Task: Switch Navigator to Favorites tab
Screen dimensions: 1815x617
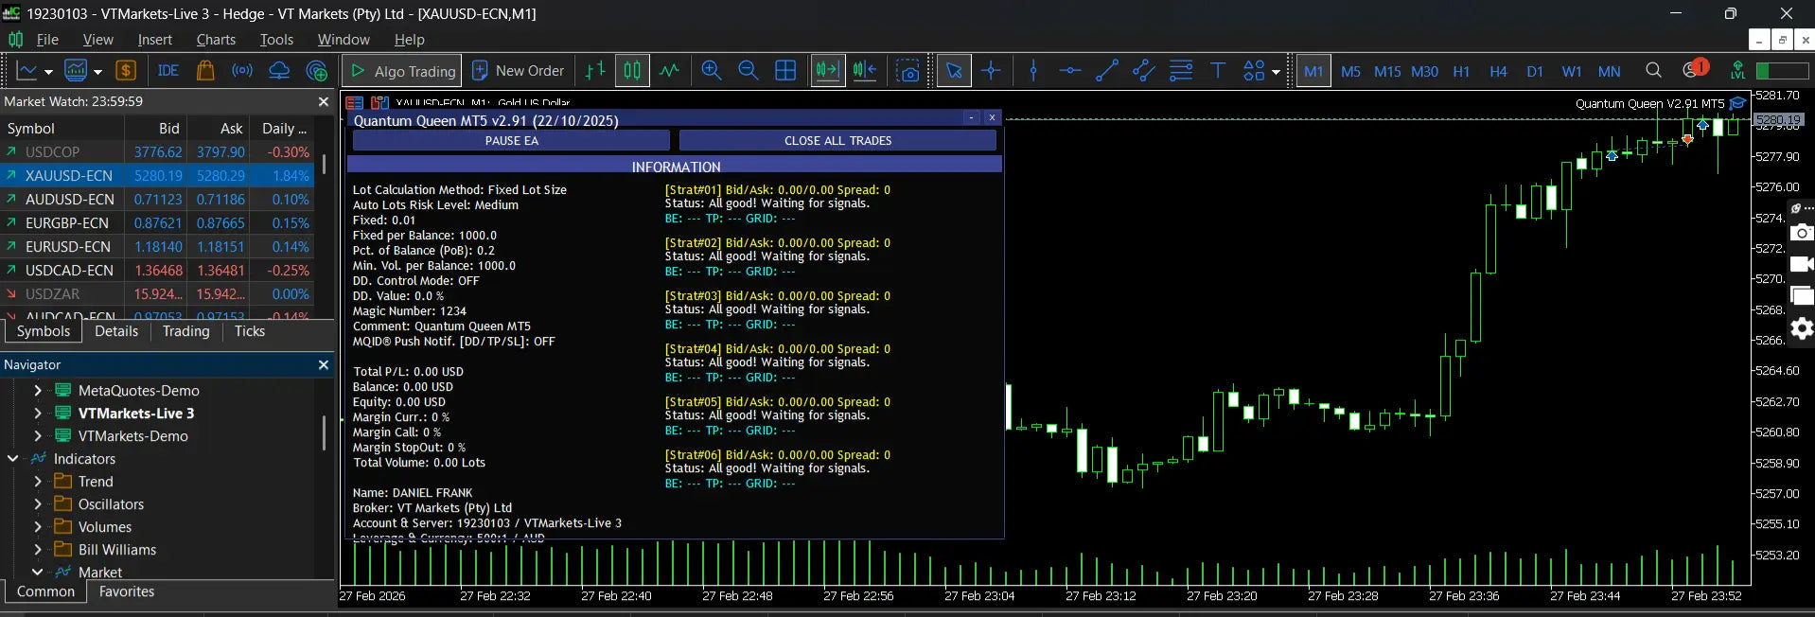Action: point(127,591)
